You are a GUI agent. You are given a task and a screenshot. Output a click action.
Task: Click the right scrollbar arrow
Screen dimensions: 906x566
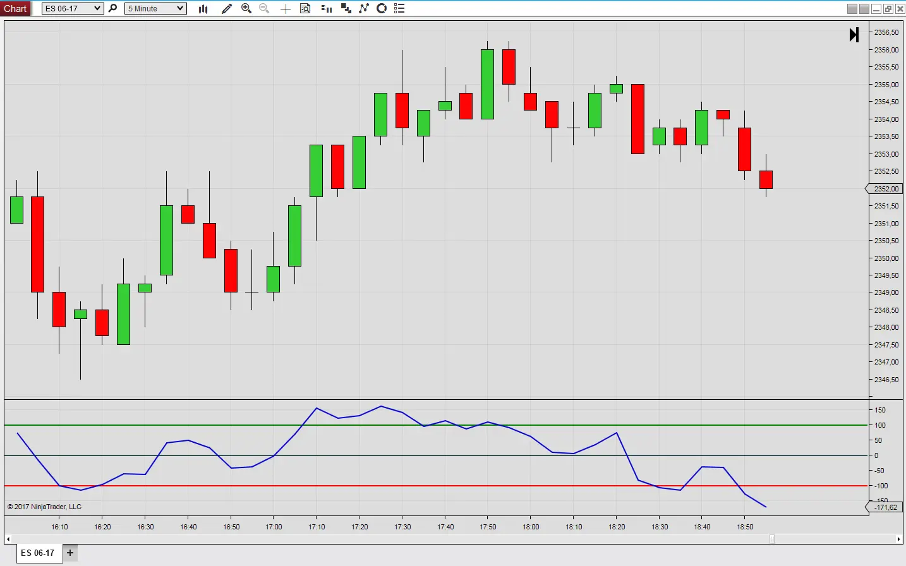click(898, 539)
